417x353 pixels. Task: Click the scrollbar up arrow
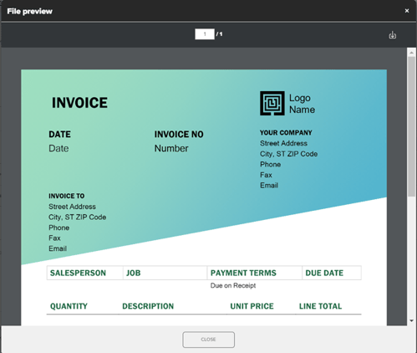[x=411, y=52]
